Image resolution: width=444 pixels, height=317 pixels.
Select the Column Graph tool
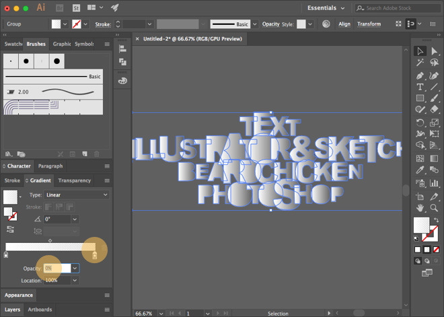434,183
